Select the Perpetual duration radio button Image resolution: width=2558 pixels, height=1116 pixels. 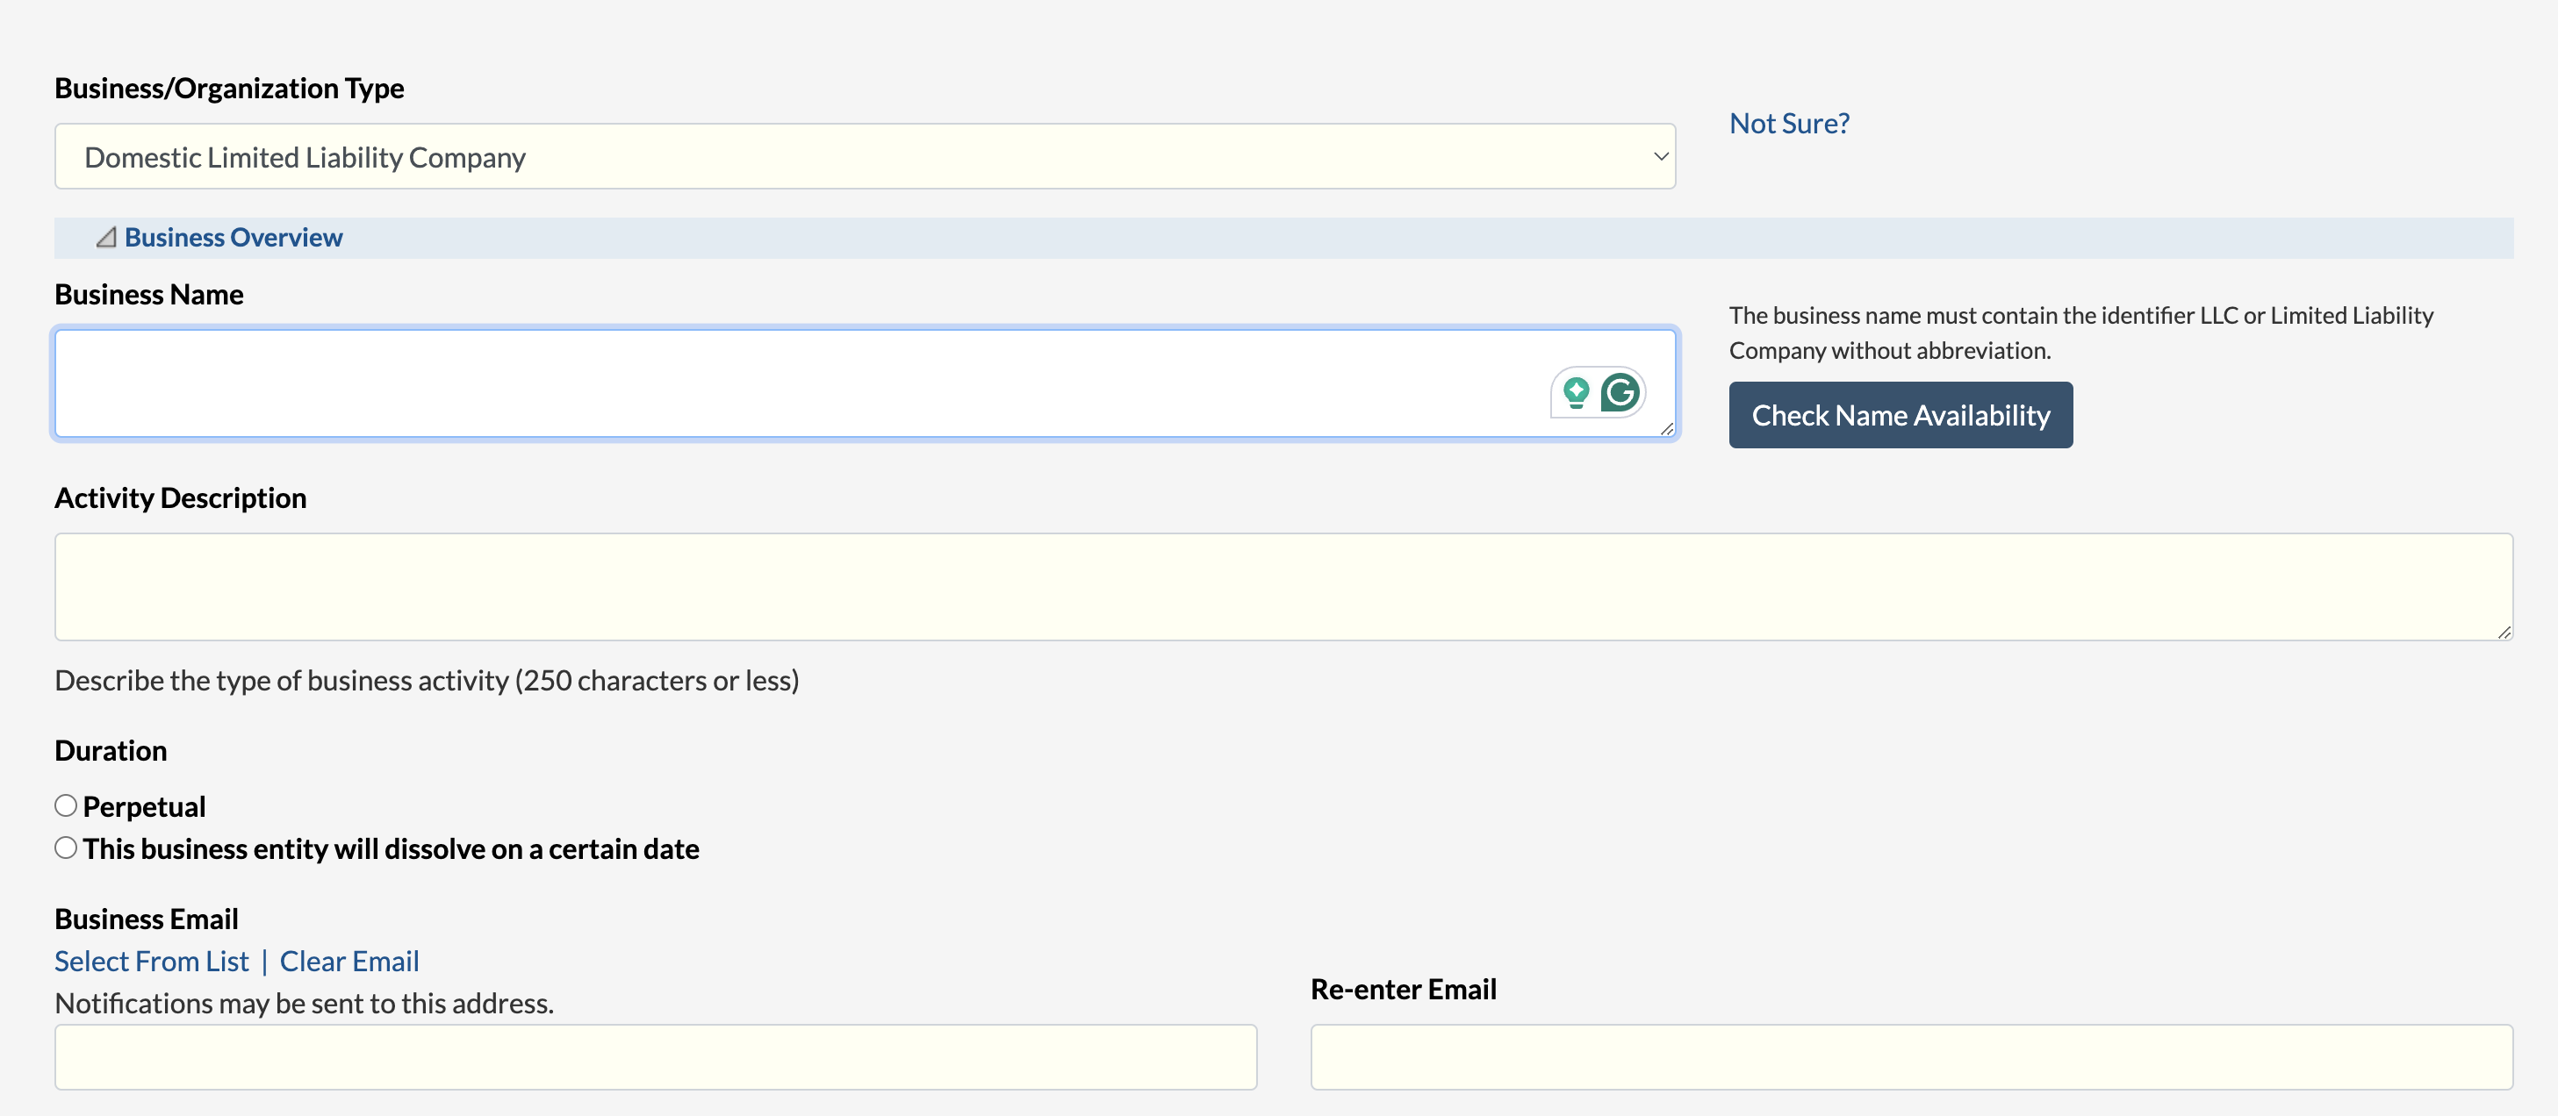[66, 805]
